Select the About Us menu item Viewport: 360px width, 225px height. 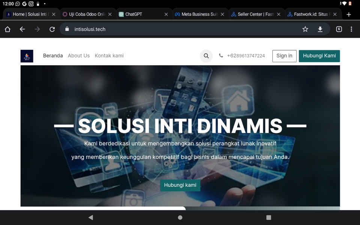coord(78,55)
